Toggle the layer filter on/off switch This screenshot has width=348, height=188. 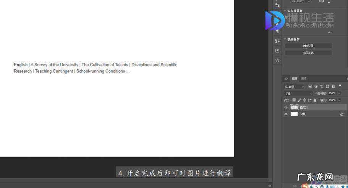pos(340,86)
